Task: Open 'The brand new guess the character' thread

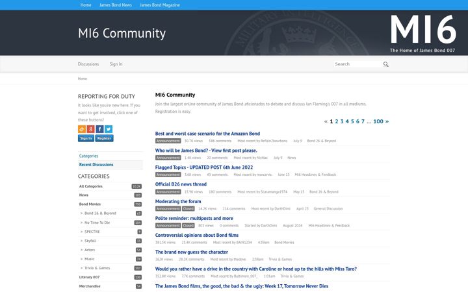Action: (191, 252)
